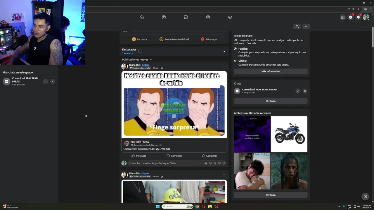Click the page vertical scrollbar
Viewport: 374px width, 210px height.
point(373,37)
